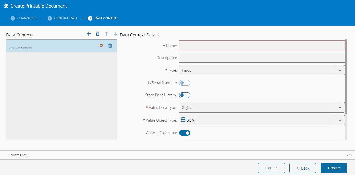Move data context down with arrow icon

115,34
